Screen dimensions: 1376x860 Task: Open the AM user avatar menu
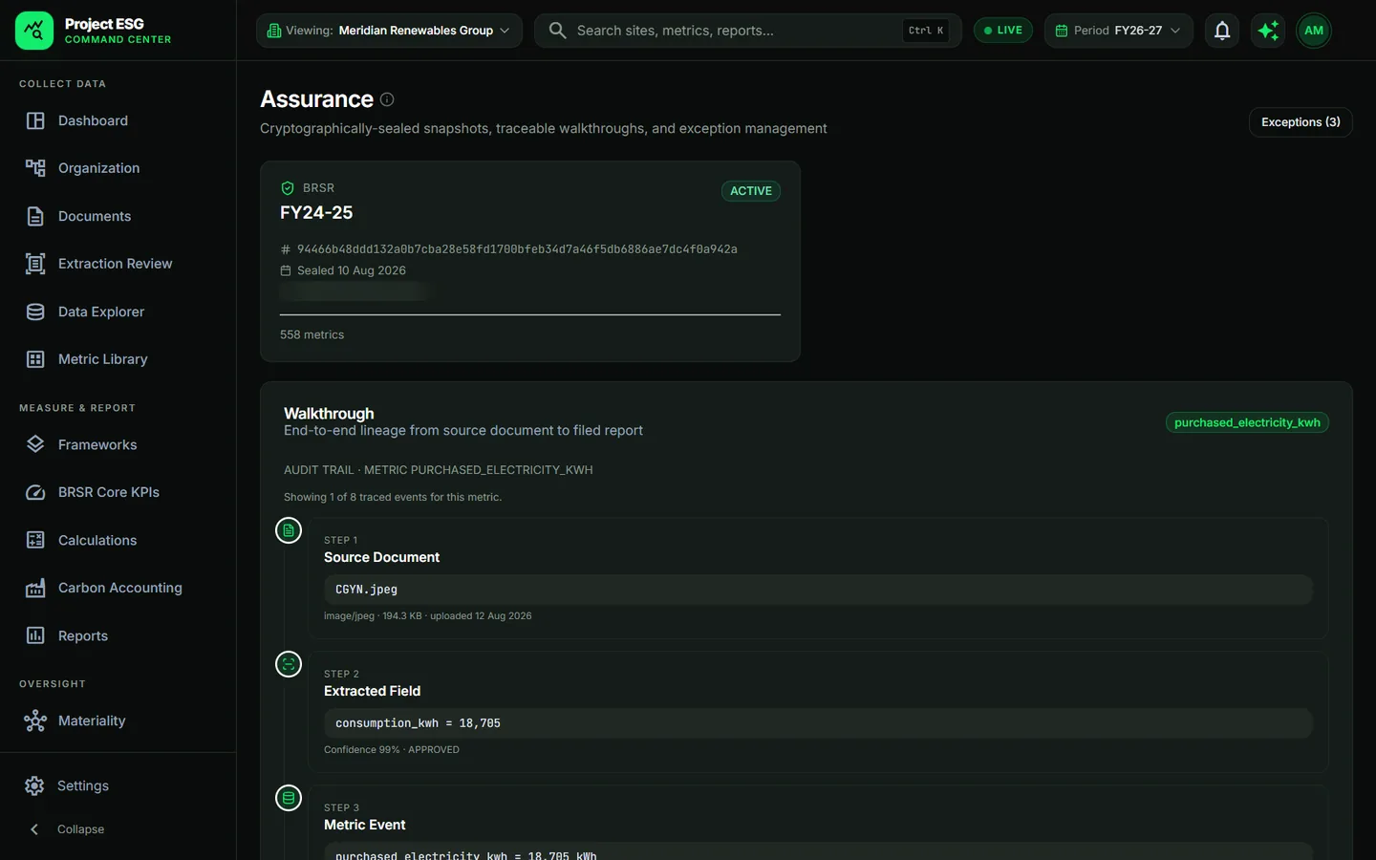(x=1314, y=31)
